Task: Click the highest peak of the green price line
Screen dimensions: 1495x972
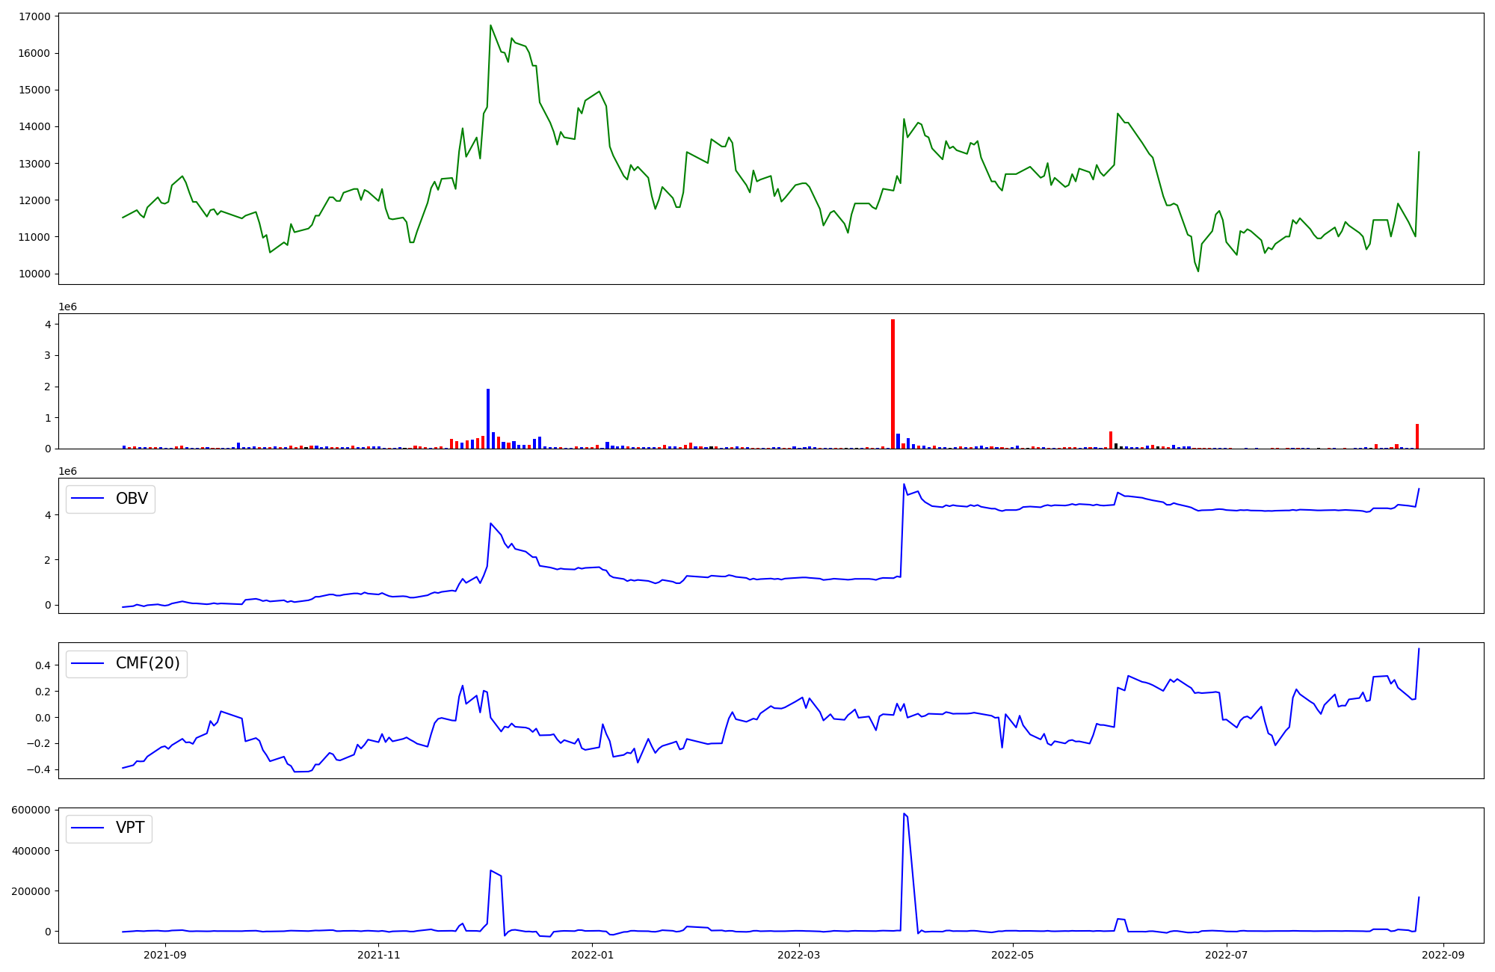Action: pos(490,25)
